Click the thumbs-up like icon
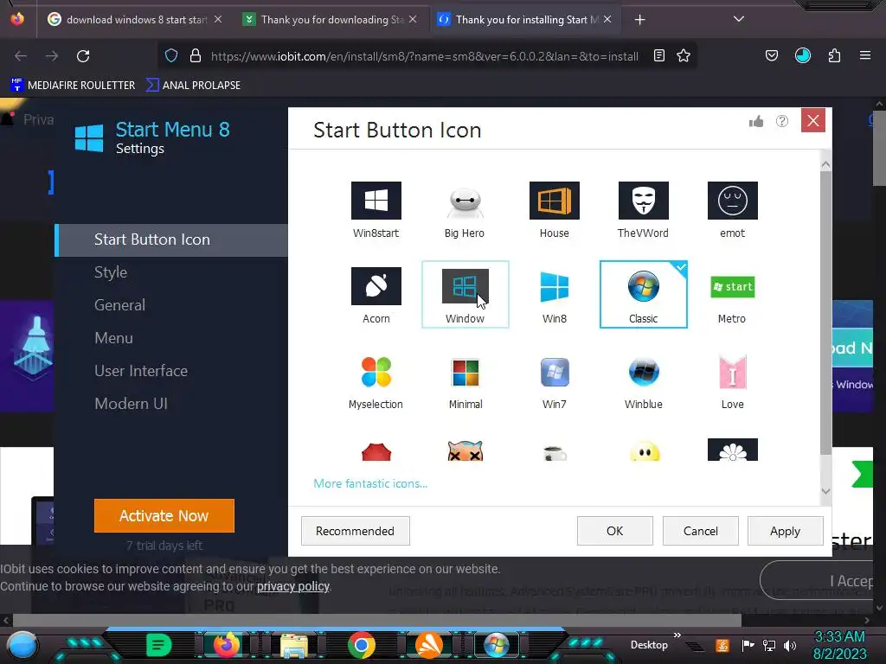The height and width of the screenshot is (664, 886). (755, 121)
